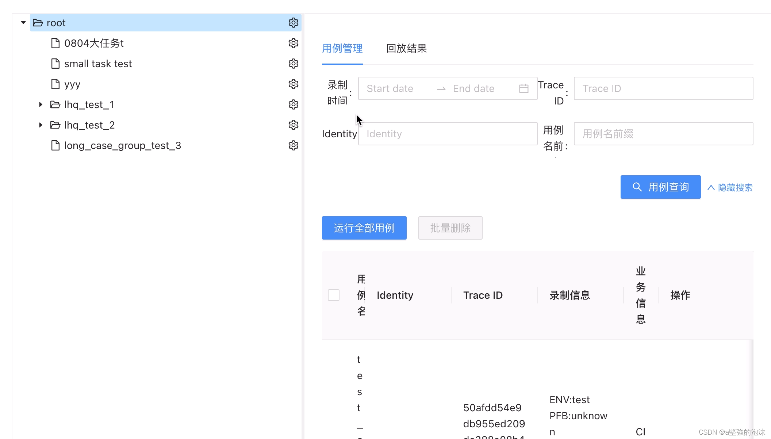Click into the Identity input field
The width and height of the screenshot is (771, 439).
[x=448, y=134]
